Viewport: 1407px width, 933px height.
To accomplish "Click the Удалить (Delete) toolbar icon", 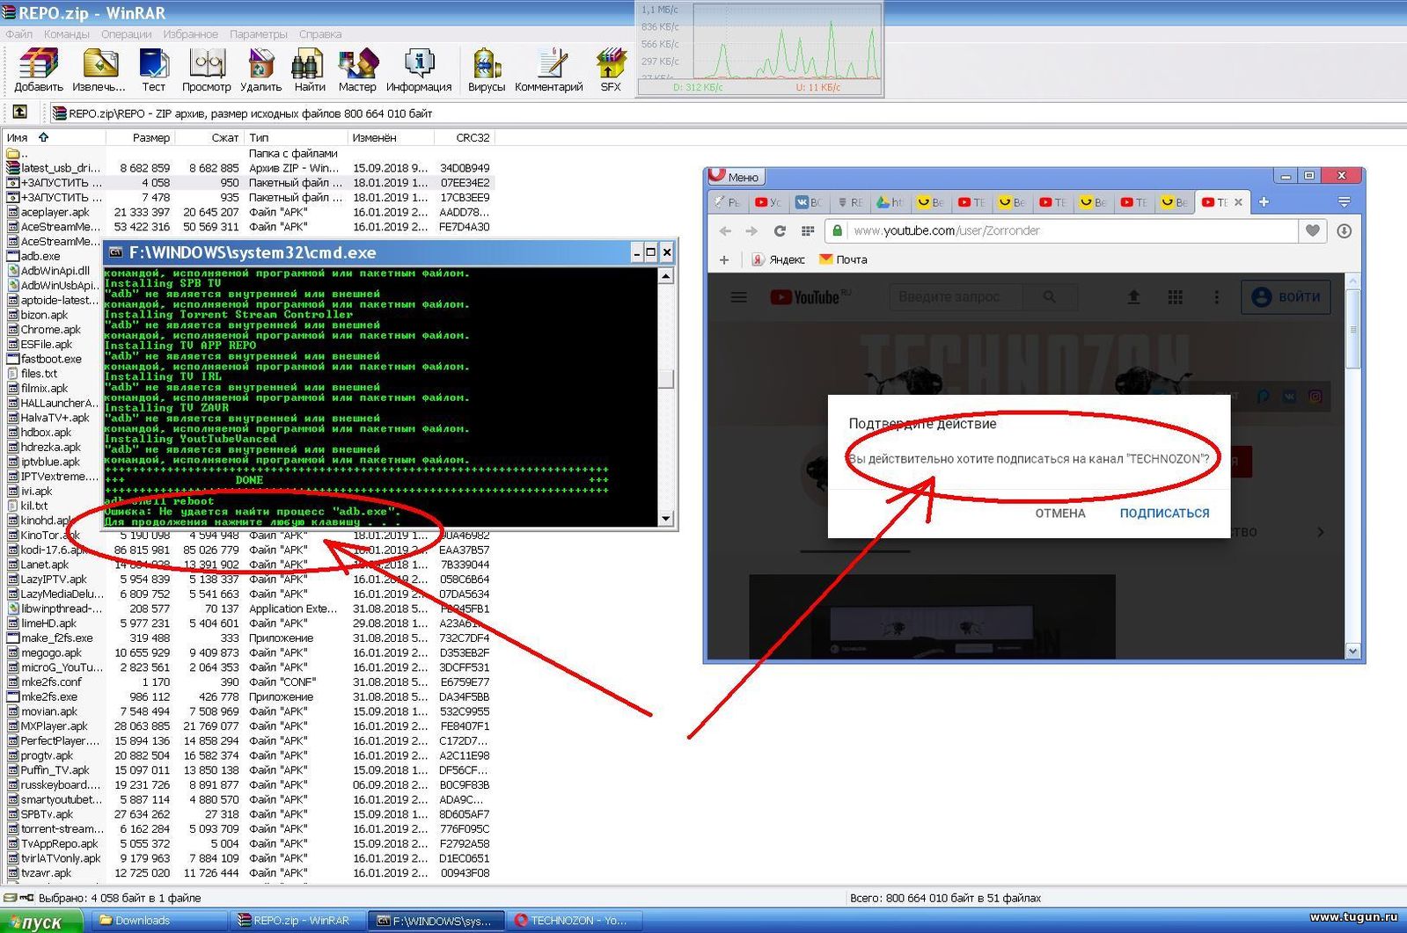I will tap(260, 70).
